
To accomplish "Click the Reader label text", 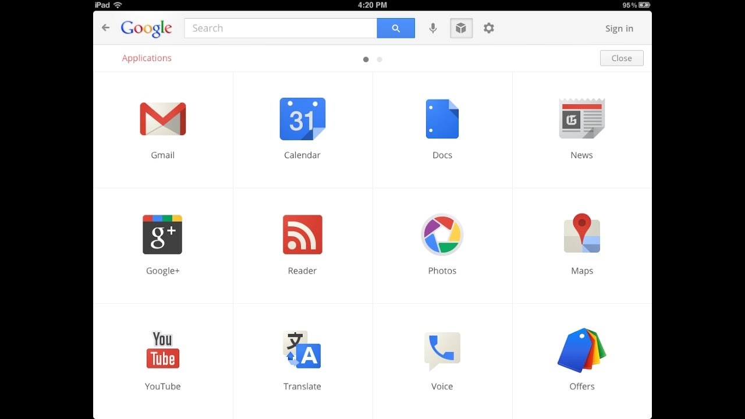I will click(x=302, y=271).
